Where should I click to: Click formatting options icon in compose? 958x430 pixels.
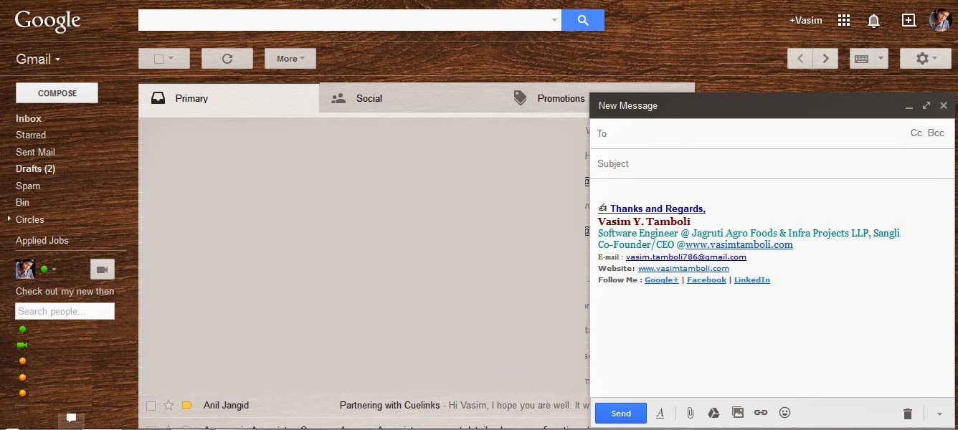point(660,413)
